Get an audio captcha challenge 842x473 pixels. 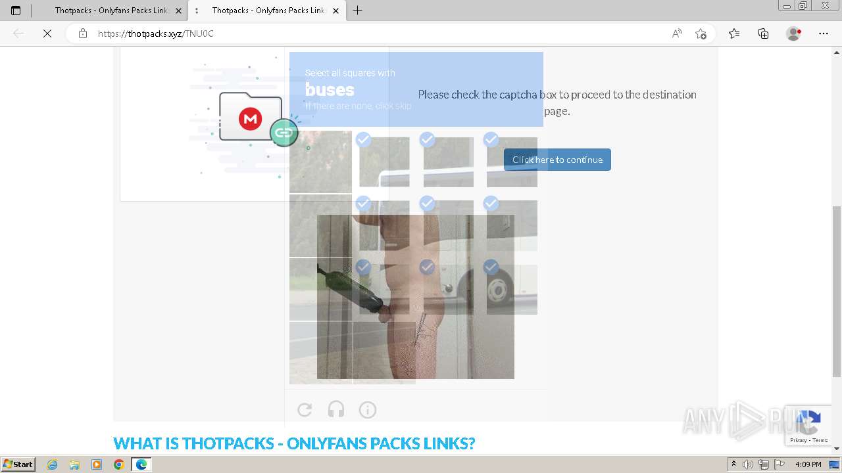[336, 410]
